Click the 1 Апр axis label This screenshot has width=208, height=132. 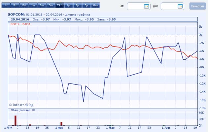(x=166, y=128)
